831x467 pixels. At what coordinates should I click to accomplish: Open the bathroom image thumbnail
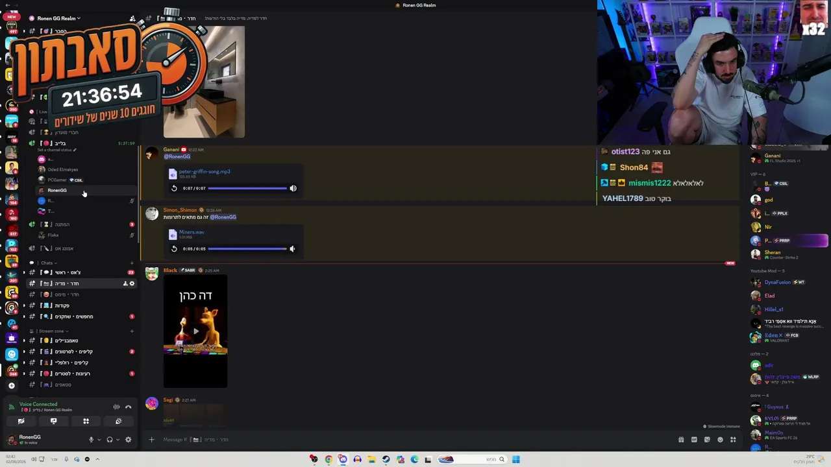[204, 82]
